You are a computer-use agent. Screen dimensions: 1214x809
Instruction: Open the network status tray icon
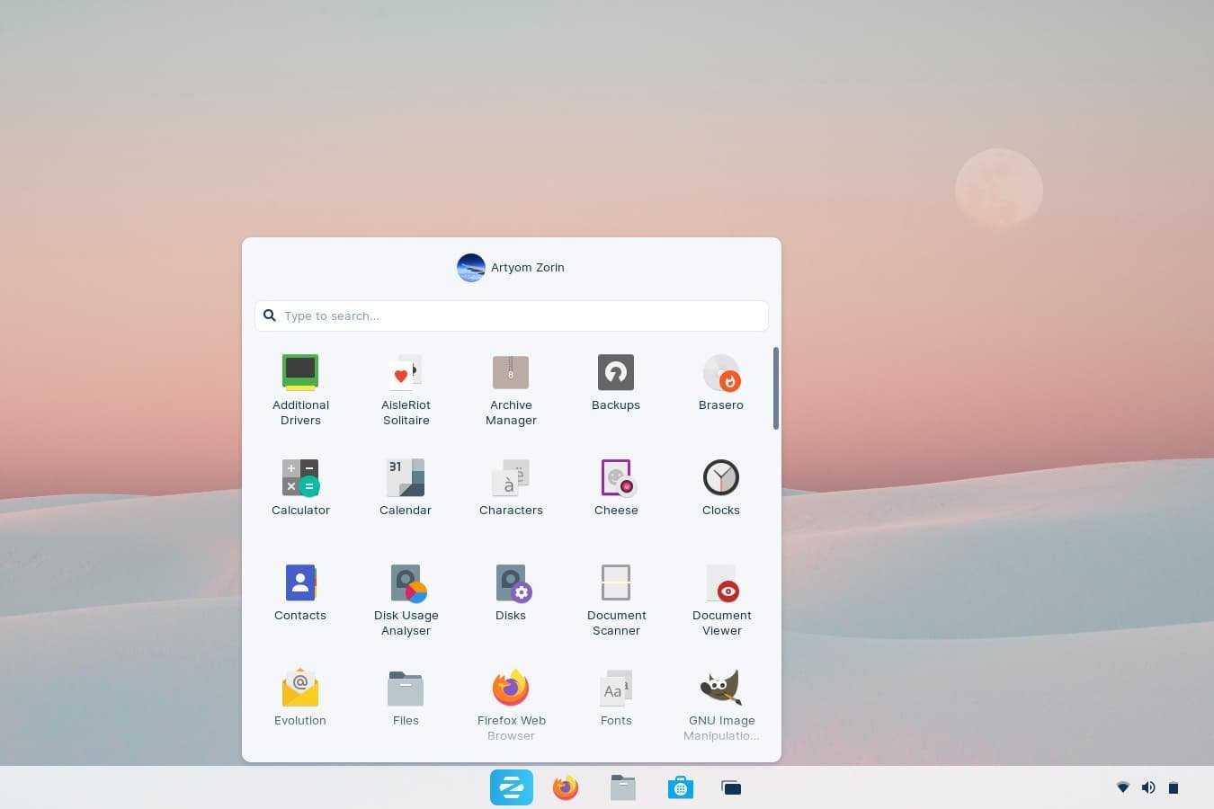coord(1123,787)
